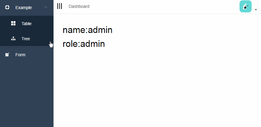Click the empty sidebar area below Form
Viewport: 261px width, 127px height.
pyautogui.click(x=27, y=94)
